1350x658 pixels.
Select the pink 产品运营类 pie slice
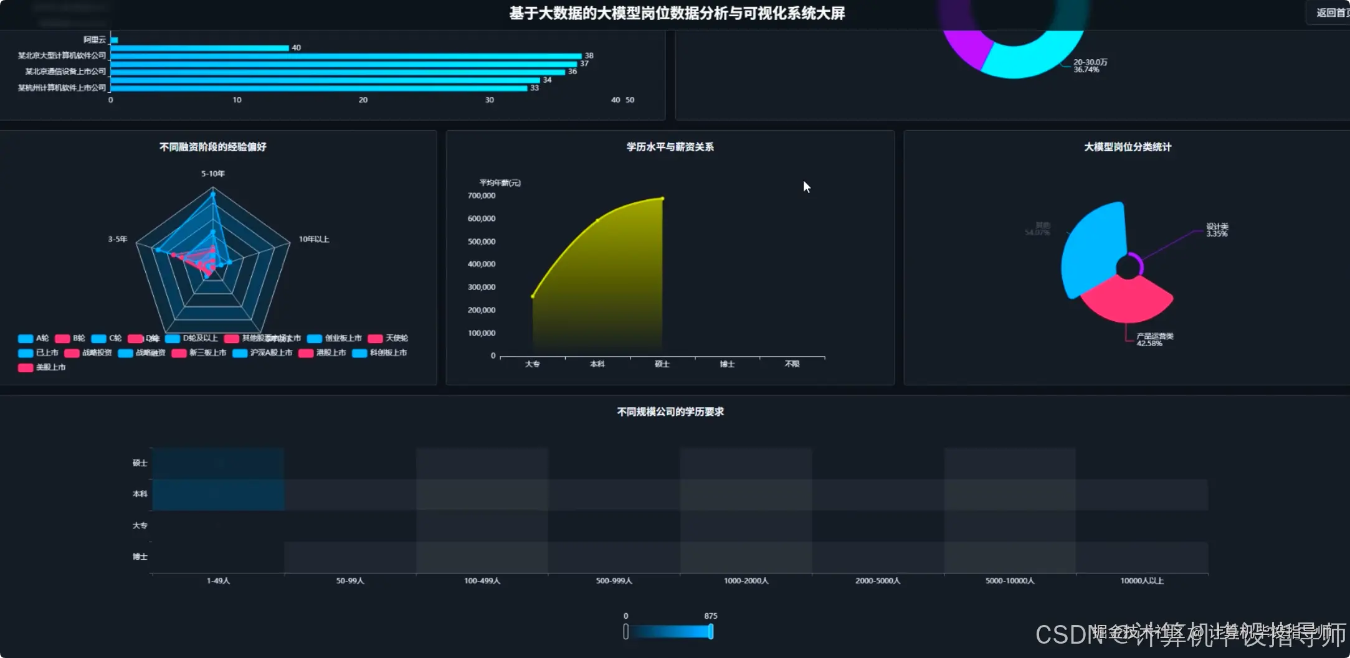point(1128,300)
